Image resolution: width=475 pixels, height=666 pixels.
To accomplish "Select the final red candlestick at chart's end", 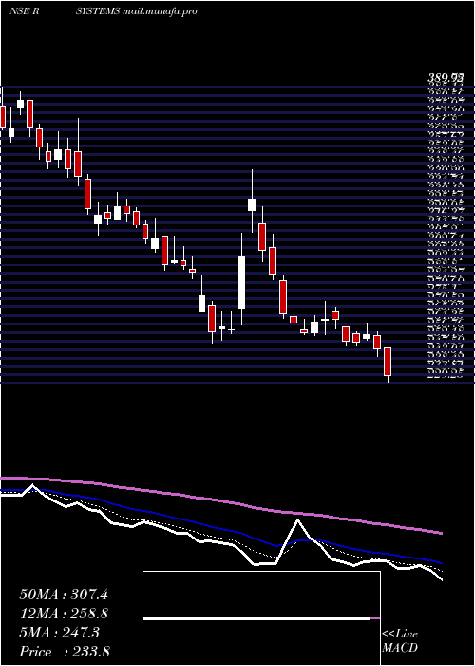I will pyautogui.click(x=388, y=362).
